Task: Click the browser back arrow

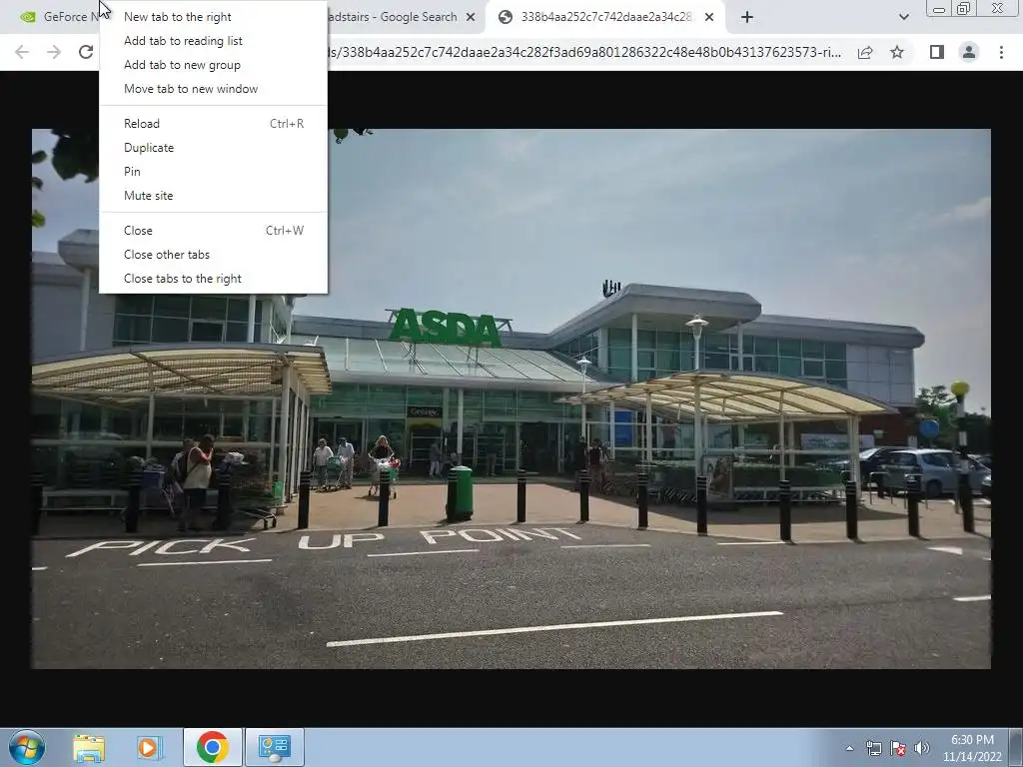Action: click(x=22, y=52)
